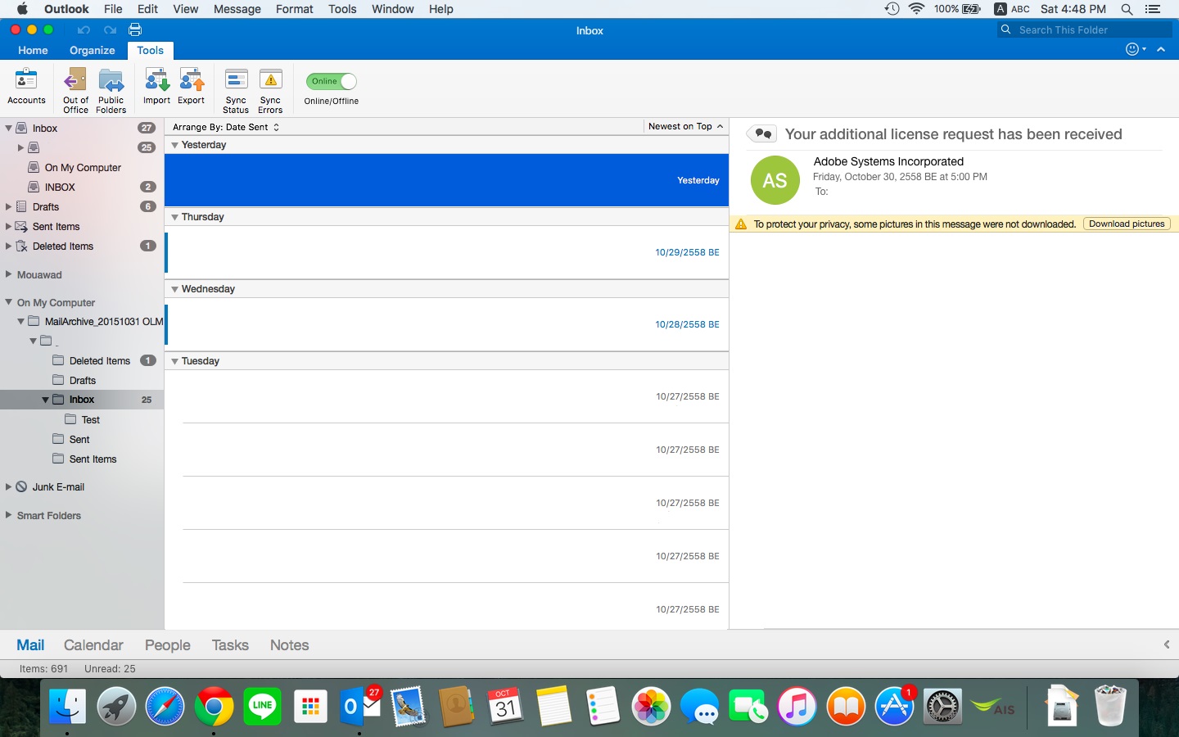Collapse the bottom navigation bar arrow
This screenshot has height=737, width=1179.
(1167, 644)
